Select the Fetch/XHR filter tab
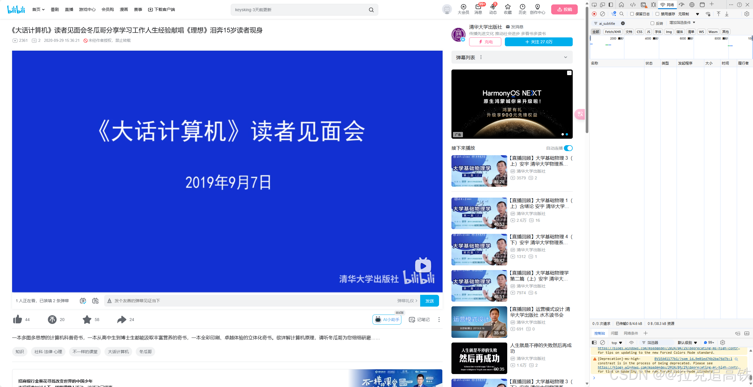Screen dimensions: 753x387 coord(613,32)
